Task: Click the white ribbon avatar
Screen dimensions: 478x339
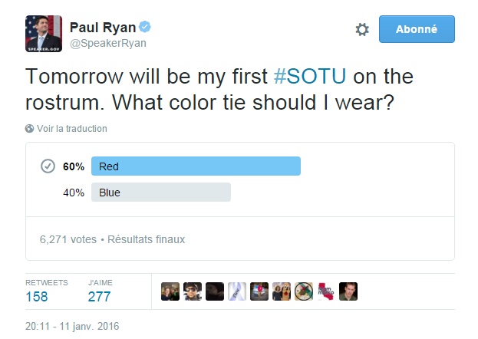Action: (x=237, y=291)
